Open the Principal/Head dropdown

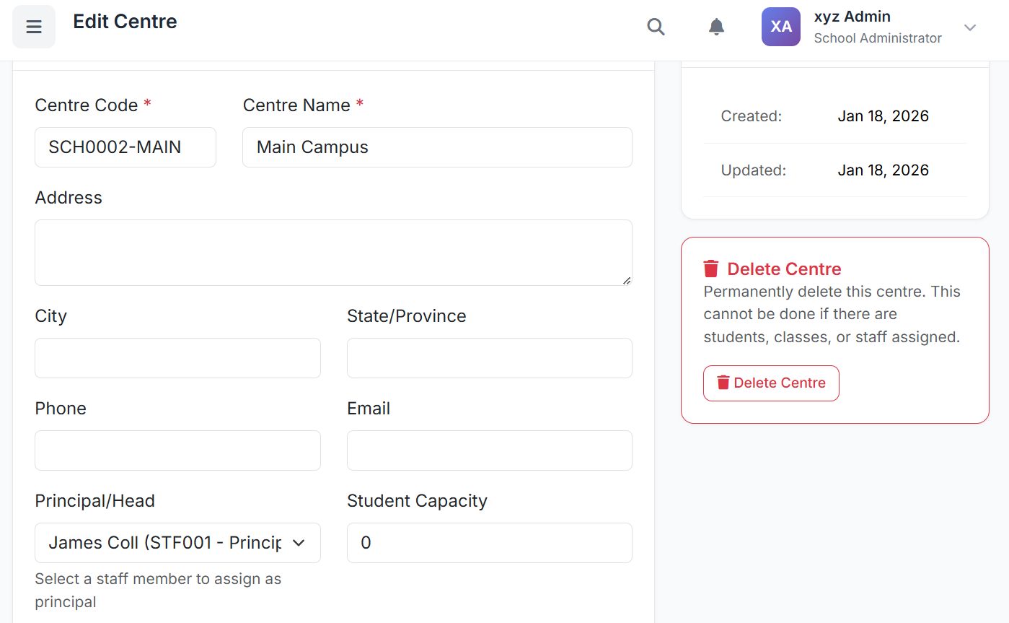click(x=177, y=543)
